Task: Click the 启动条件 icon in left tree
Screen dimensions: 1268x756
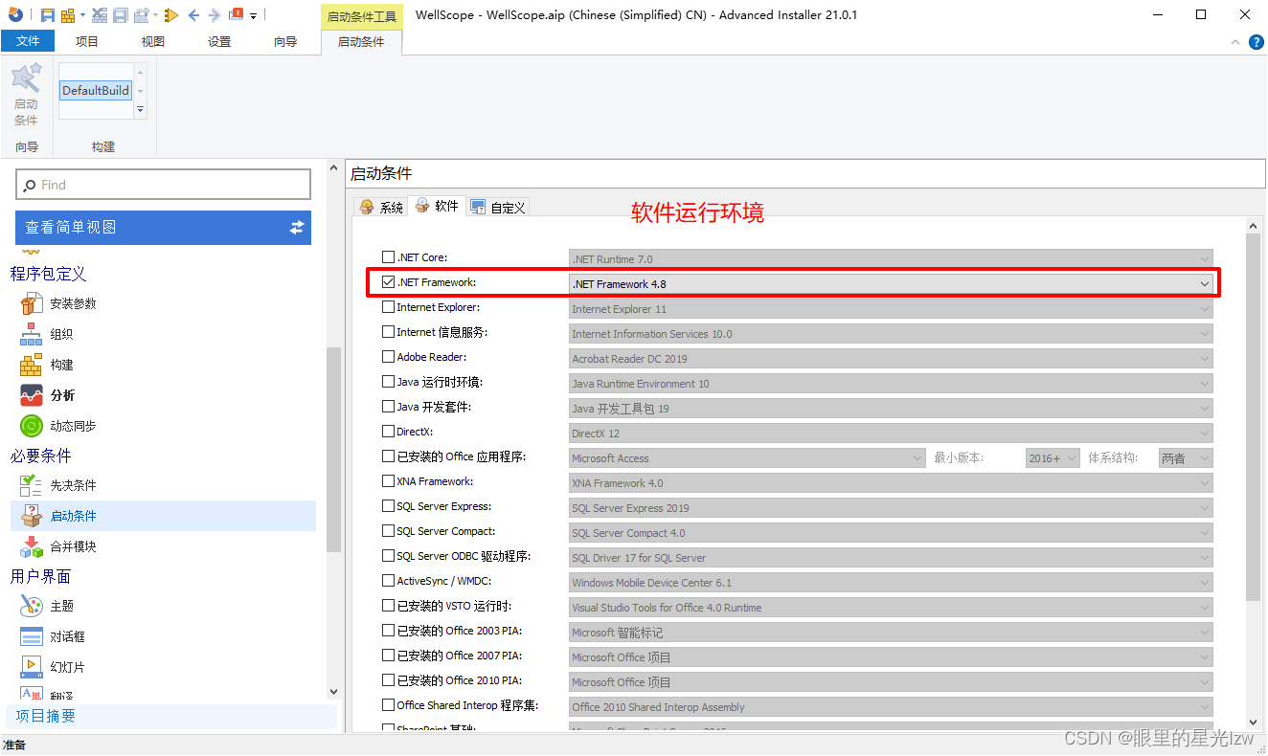Action: click(x=32, y=516)
